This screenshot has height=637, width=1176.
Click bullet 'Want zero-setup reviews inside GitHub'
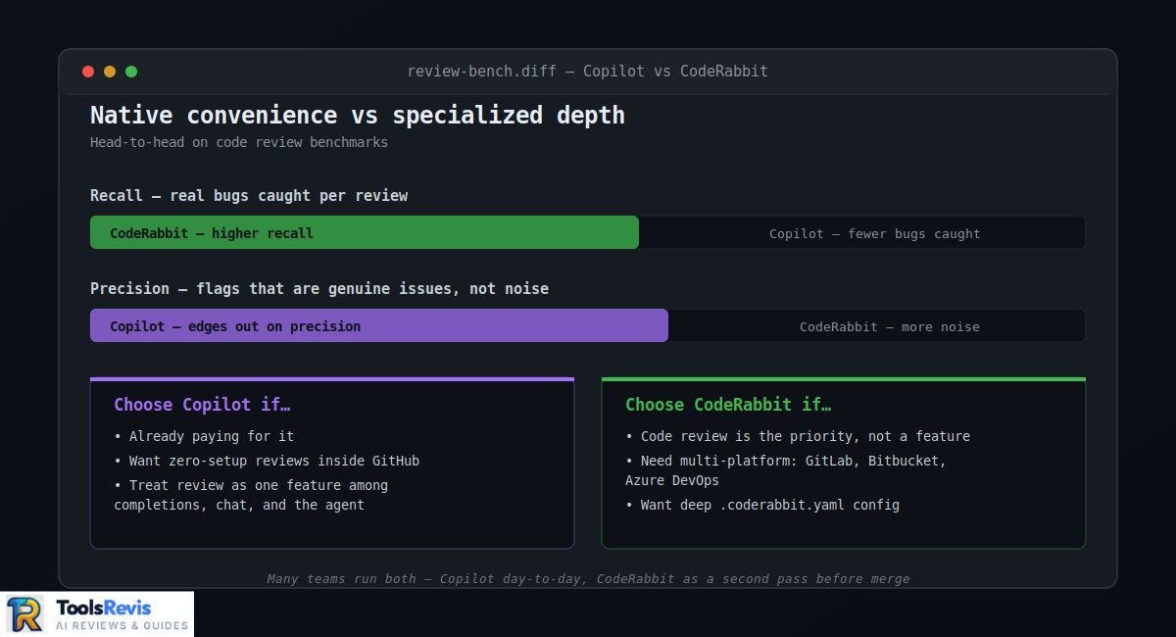(267, 461)
